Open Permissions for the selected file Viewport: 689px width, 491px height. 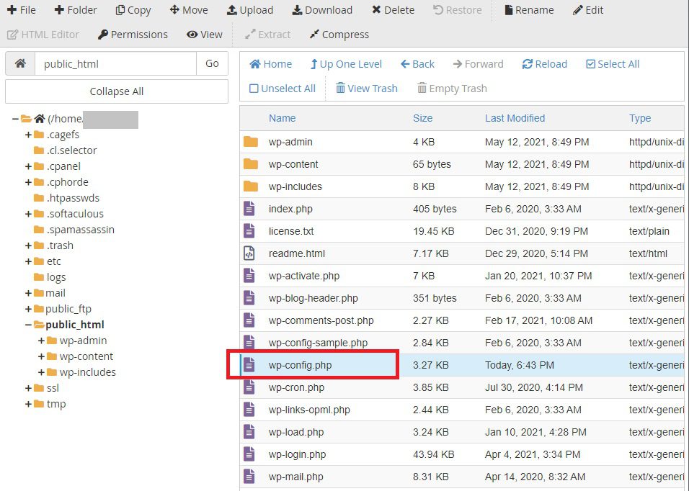(x=133, y=35)
